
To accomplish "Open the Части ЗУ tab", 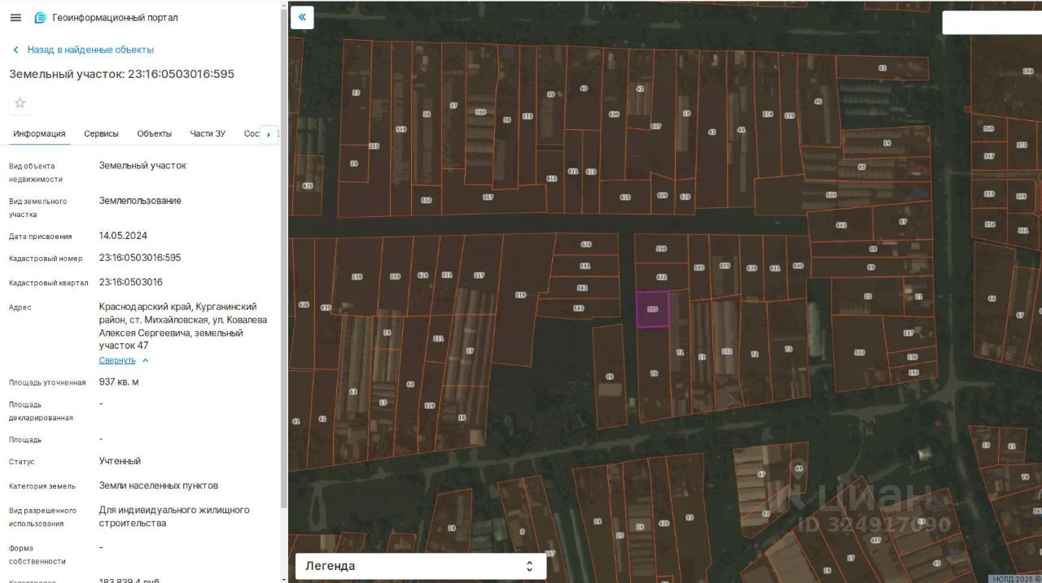I will [x=208, y=133].
